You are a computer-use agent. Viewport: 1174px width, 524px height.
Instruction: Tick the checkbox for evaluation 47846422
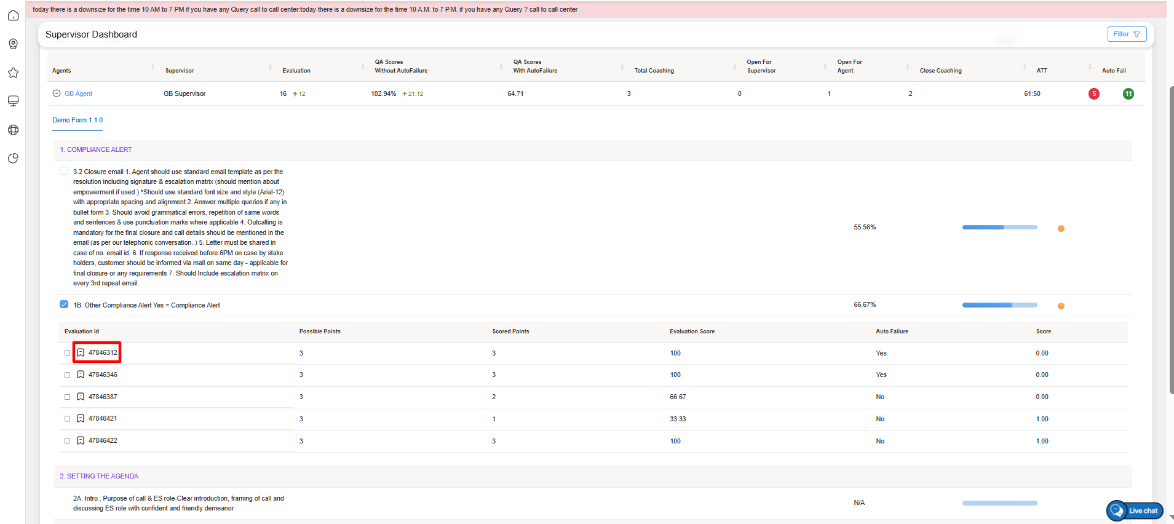(x=67, y=441)
